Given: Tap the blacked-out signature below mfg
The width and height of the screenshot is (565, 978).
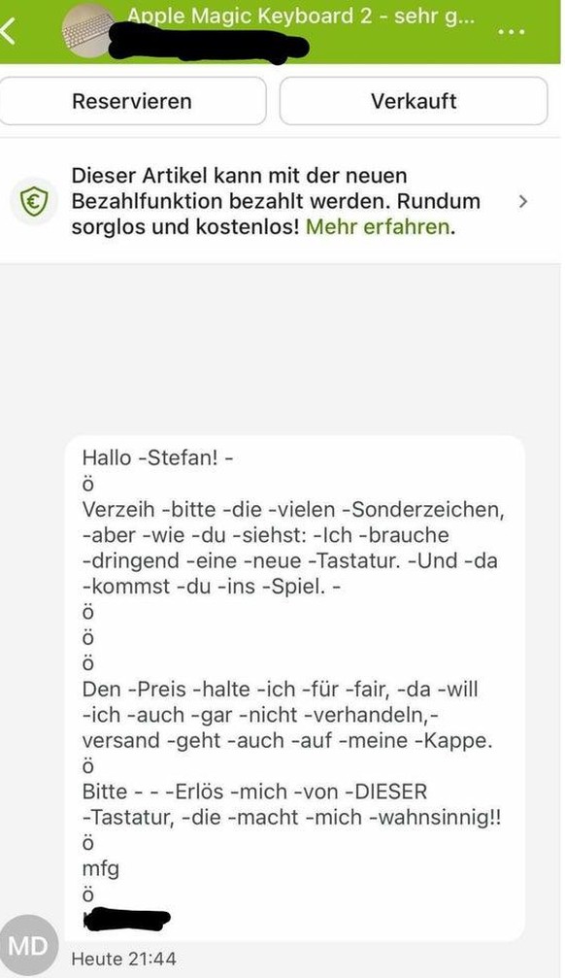Looking at the screenshot, I should point(126,920).
